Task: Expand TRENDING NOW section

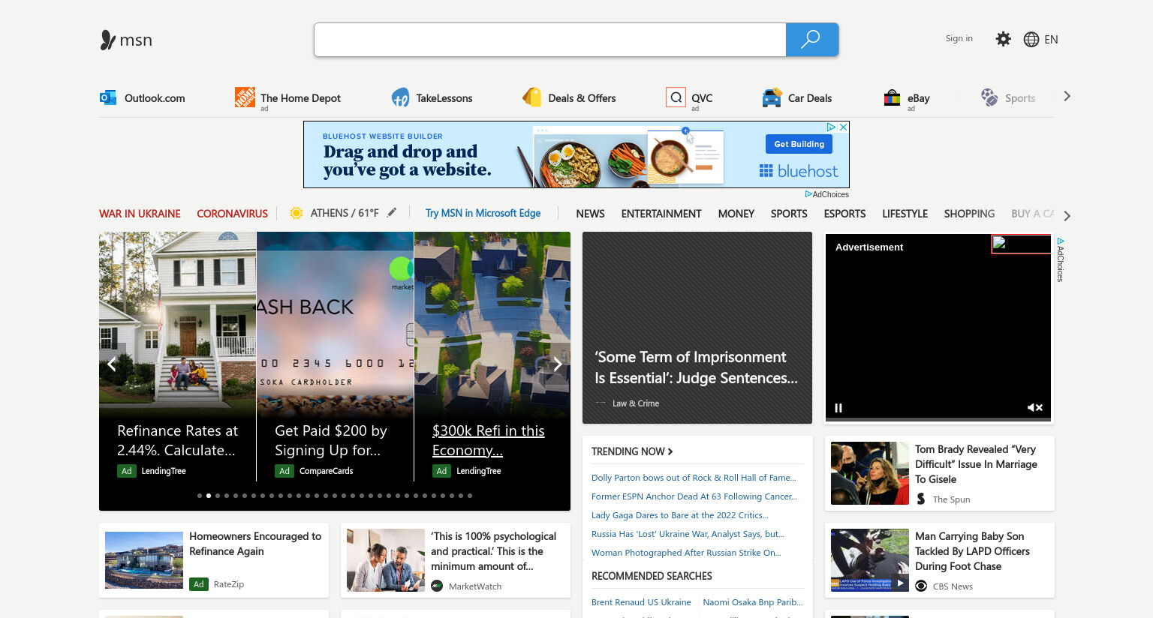Action: click(632, 451)
